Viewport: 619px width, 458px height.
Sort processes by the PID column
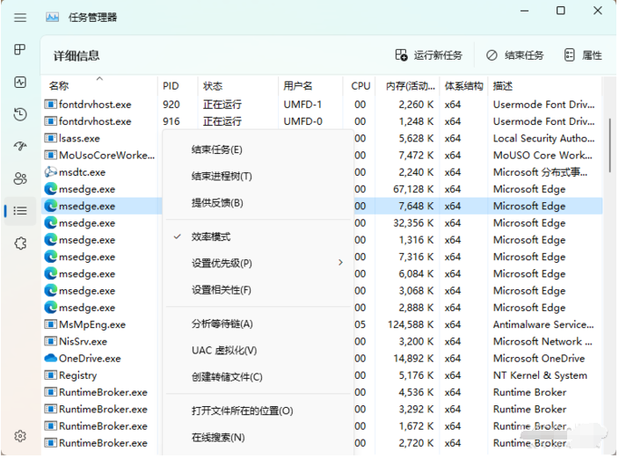tap(171, 86)
